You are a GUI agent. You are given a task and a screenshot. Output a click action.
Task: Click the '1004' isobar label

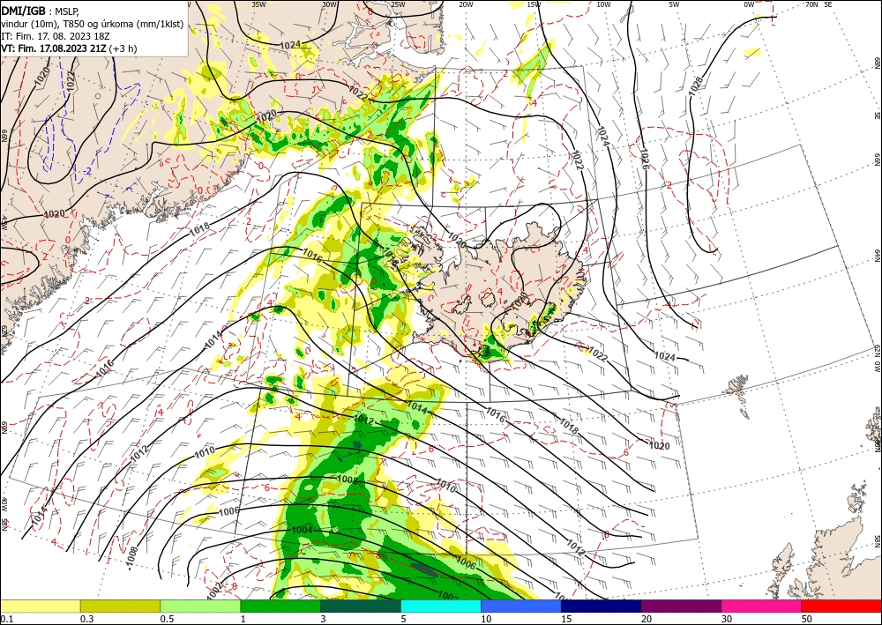pyautogui.click(x=302, y=530)
